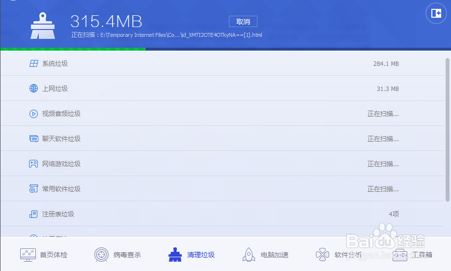Select the 清理垃圾 broom icon in bottom bar

coord(175,255)
